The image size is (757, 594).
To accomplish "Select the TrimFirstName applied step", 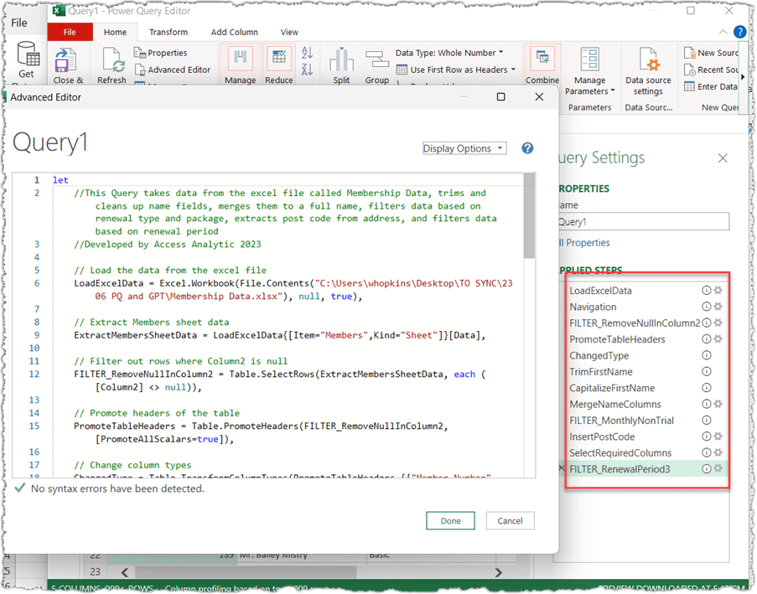I will tap(601, 371).
